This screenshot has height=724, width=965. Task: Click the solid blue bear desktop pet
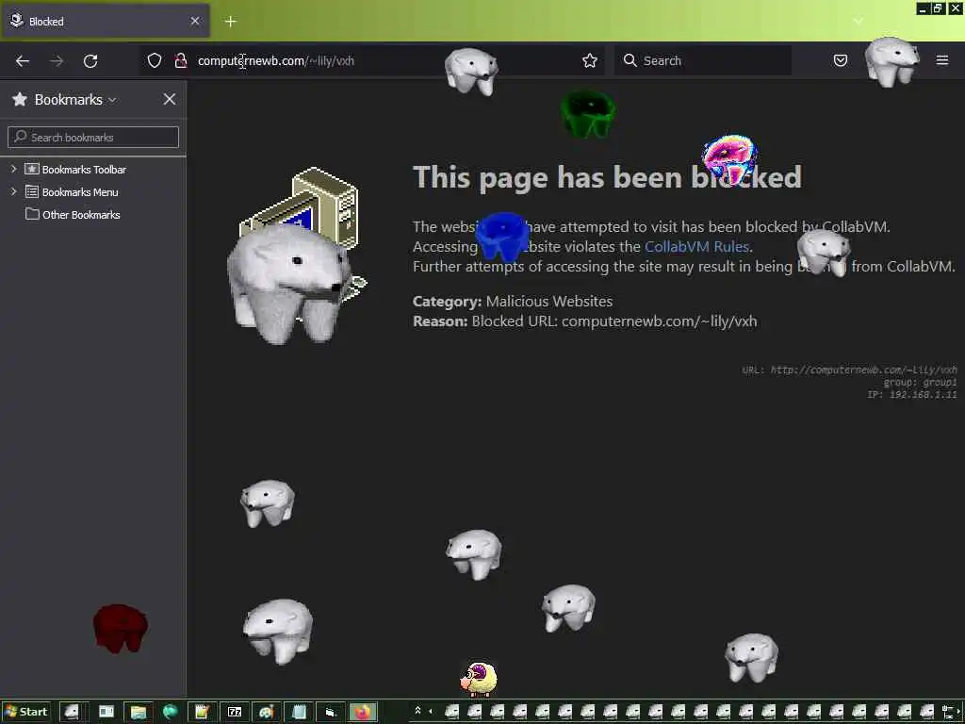pos(503,237)
